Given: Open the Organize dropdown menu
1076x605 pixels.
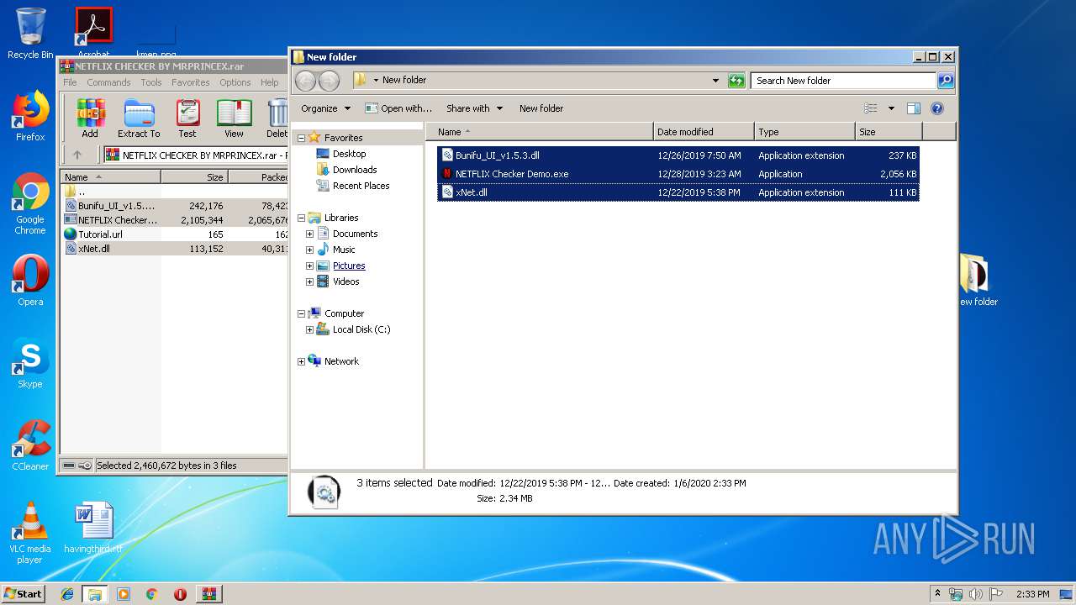Looking at the screenshot, I should pyautogui.click(x=325, y=108).
